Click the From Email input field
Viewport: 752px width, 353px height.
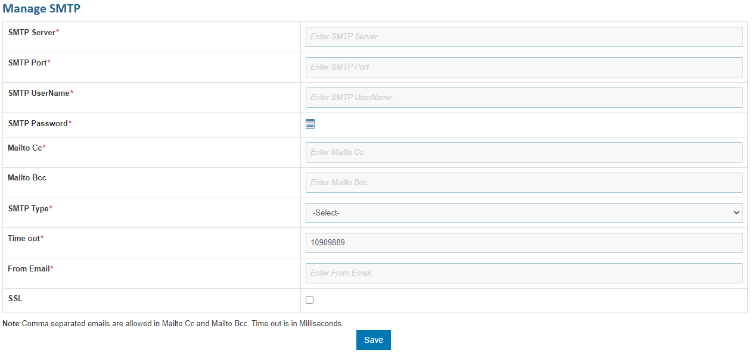pos(523,273)
